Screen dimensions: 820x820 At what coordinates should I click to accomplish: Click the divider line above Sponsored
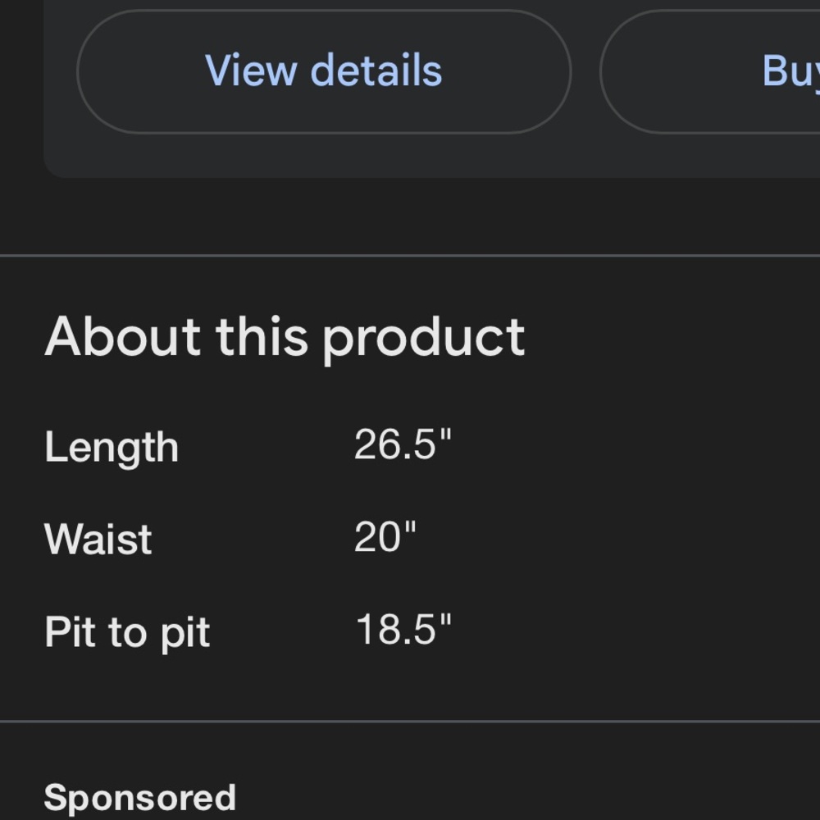pos(410,722)
